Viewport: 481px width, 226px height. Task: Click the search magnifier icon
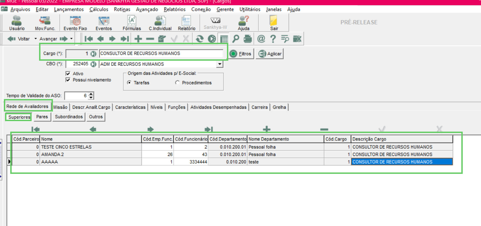coord(236,39)
